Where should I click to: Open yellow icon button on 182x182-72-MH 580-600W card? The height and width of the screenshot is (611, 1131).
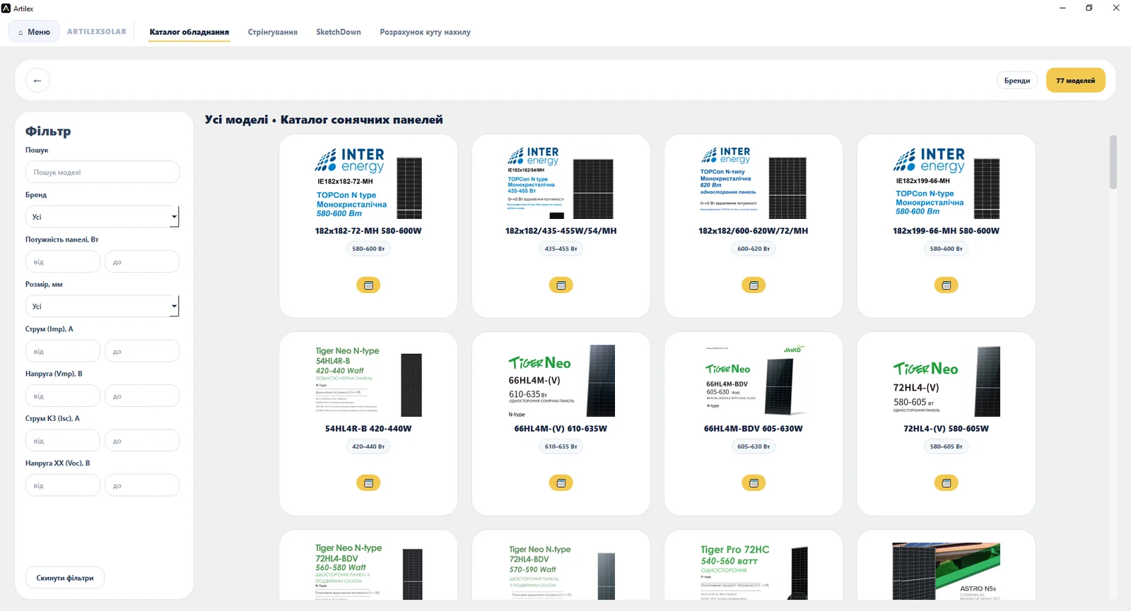tap(368, 285)
